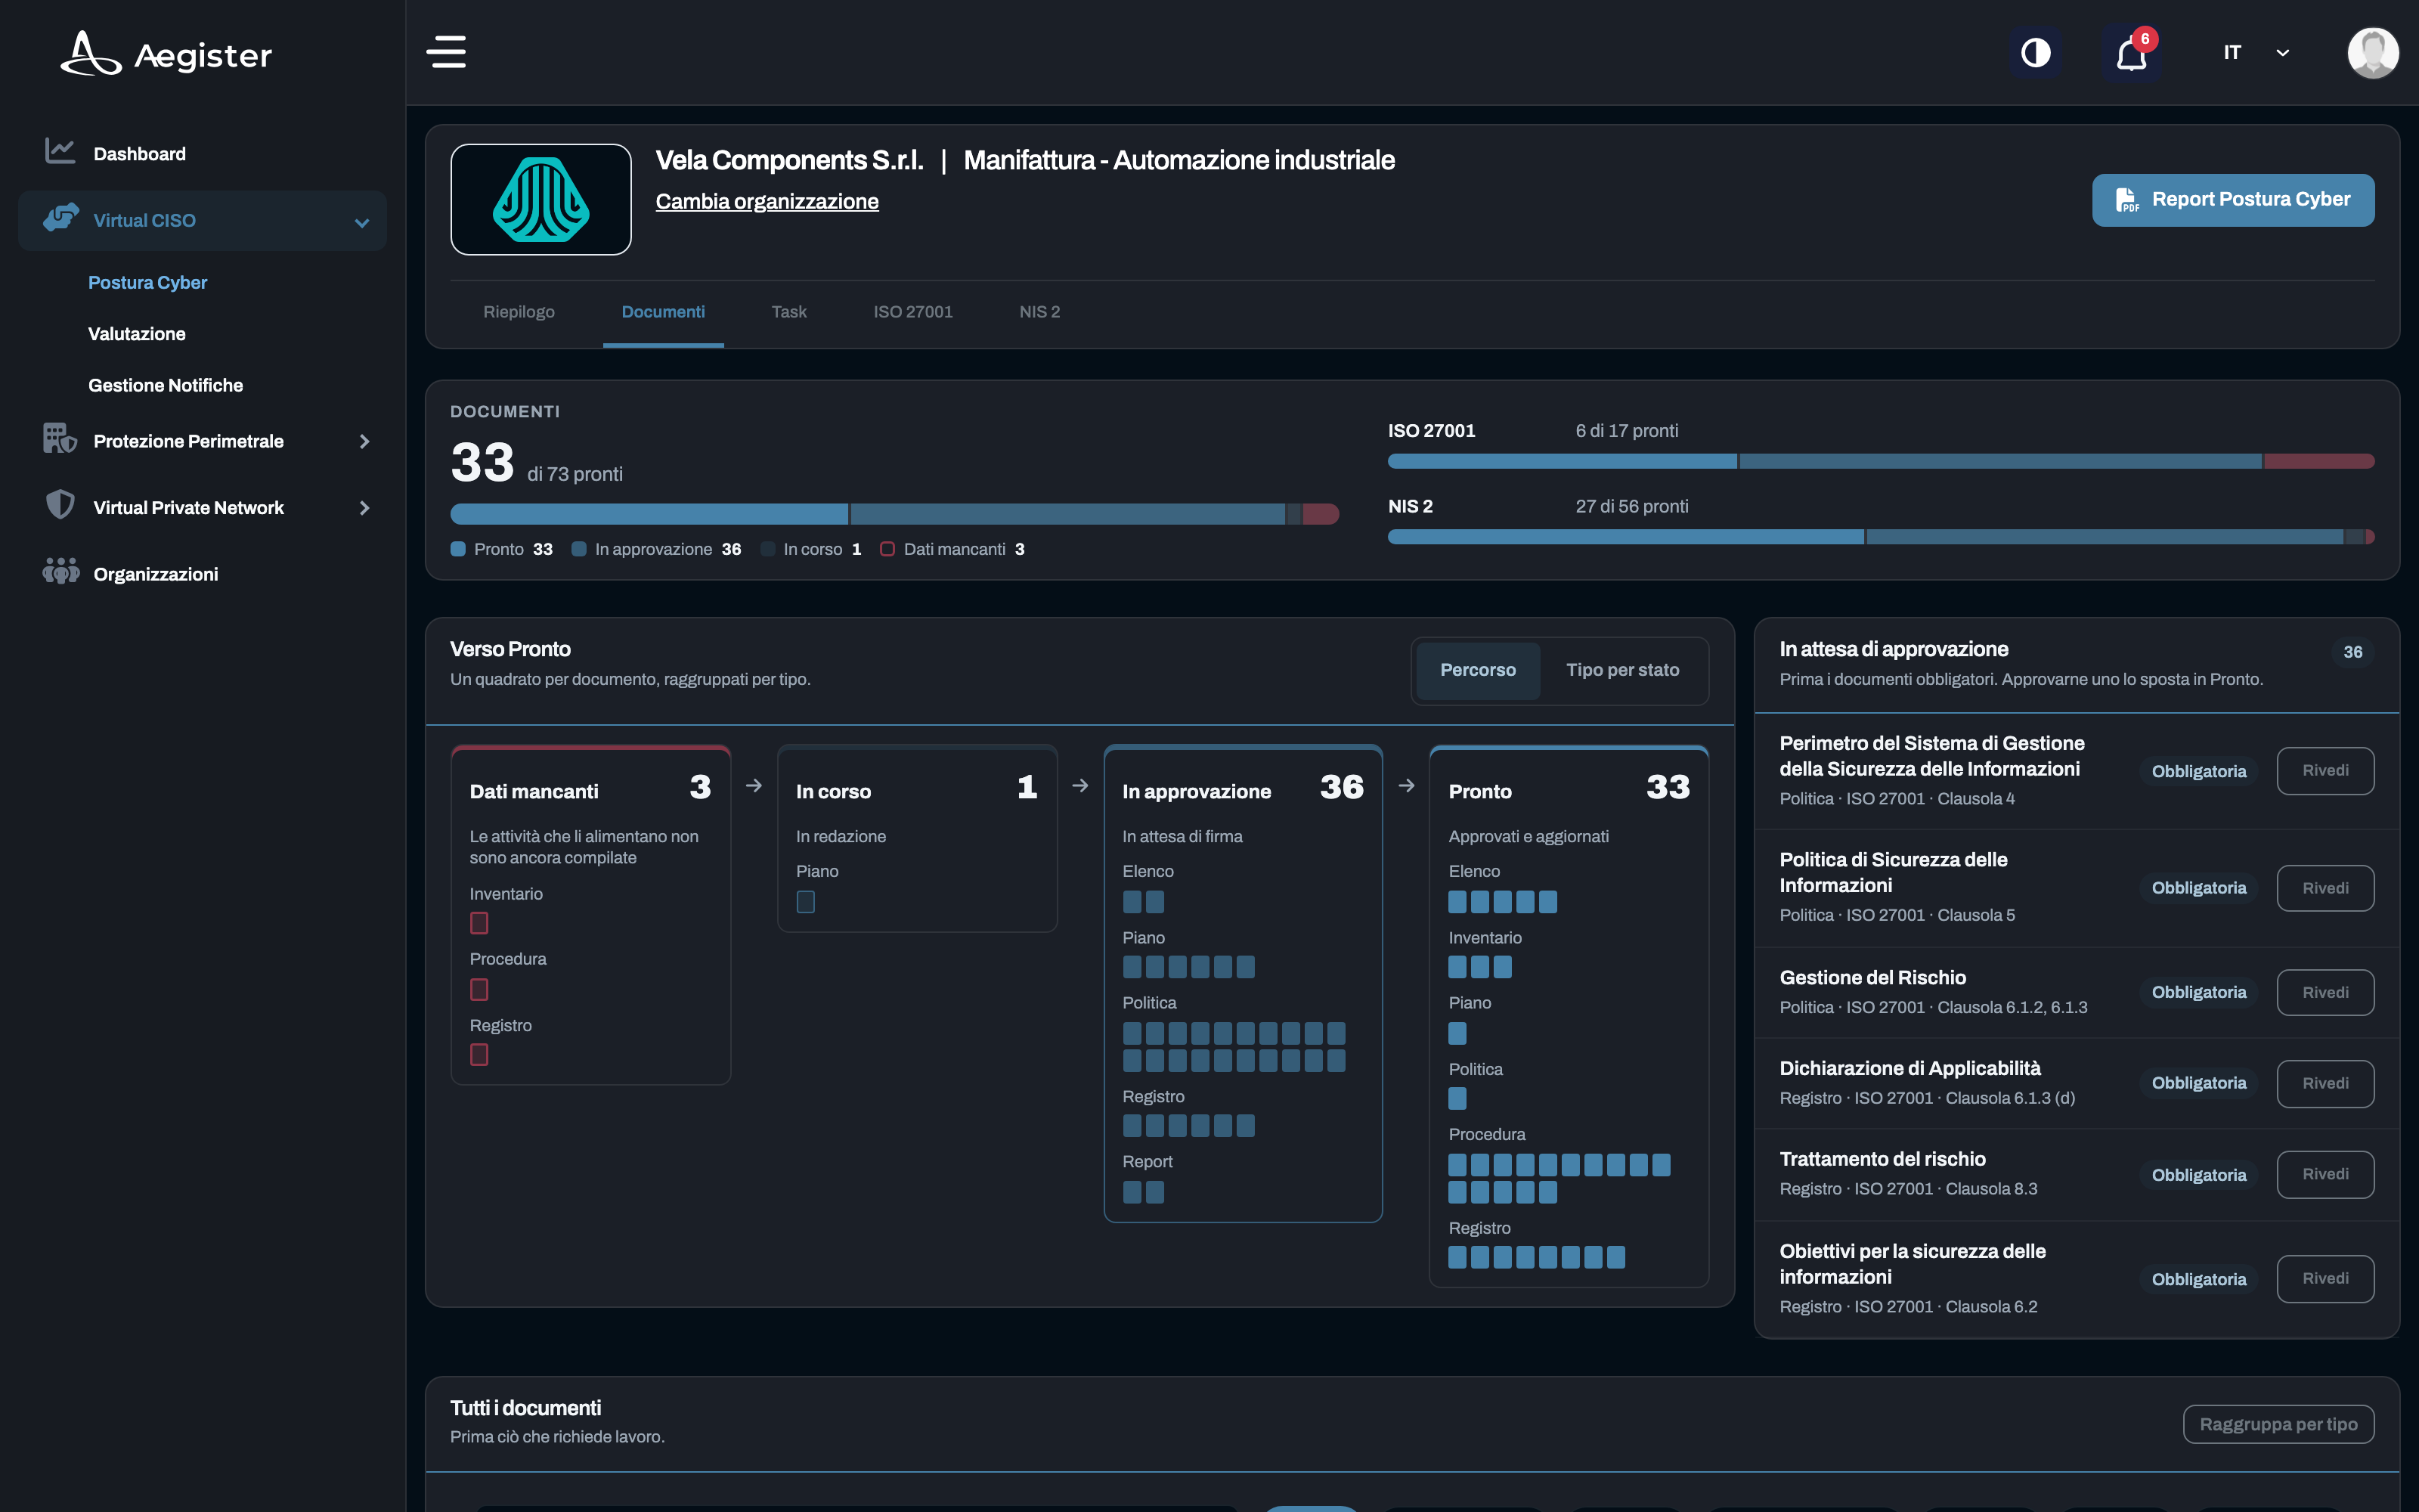Screen dimensions: 2419x1512
Task: Open Dashboard in the sidebar
Action: 140,154
